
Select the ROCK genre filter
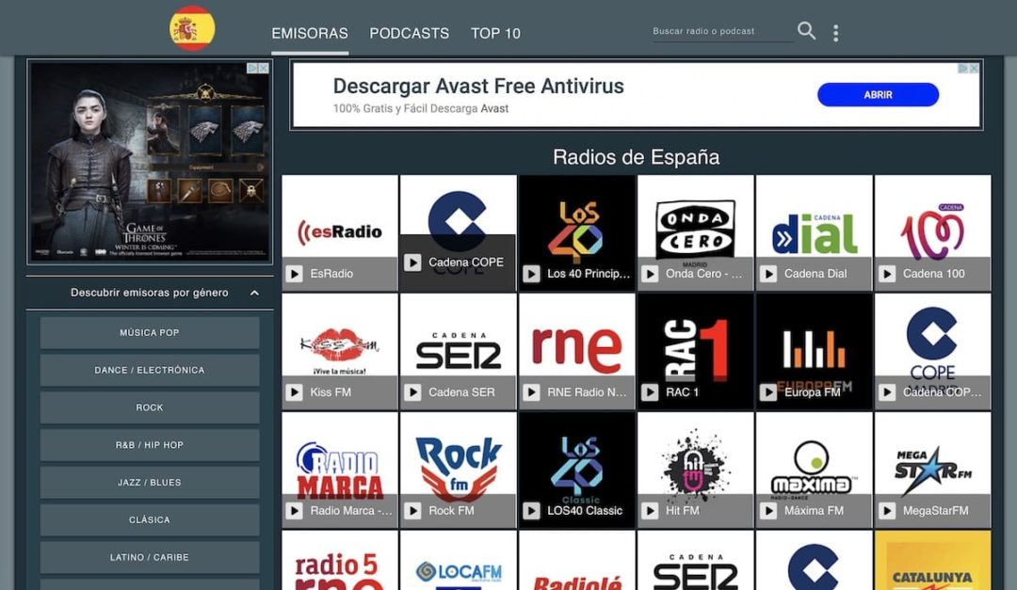[x=149, y=407]
